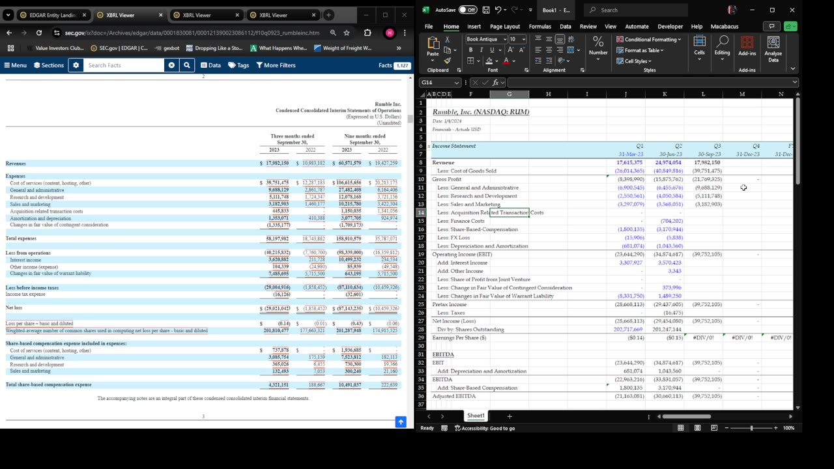Click the Search Facts magnifier button
834x469 pixels.
pos(186,65)
